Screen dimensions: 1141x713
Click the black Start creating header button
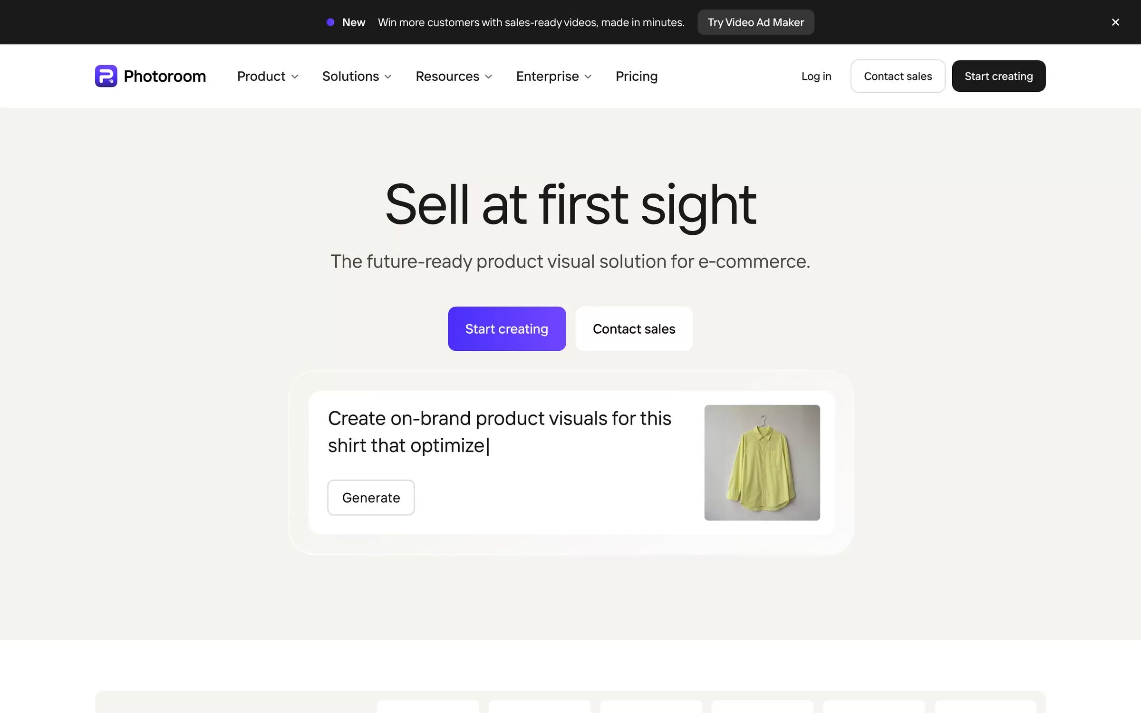[x=998, y=76]
